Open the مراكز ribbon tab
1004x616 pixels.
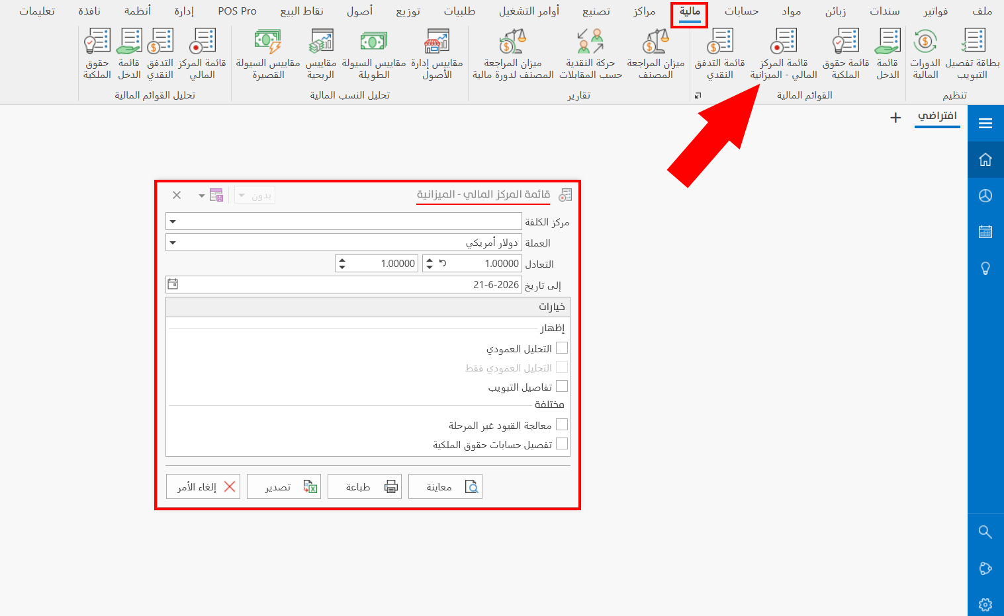(644, 12)
